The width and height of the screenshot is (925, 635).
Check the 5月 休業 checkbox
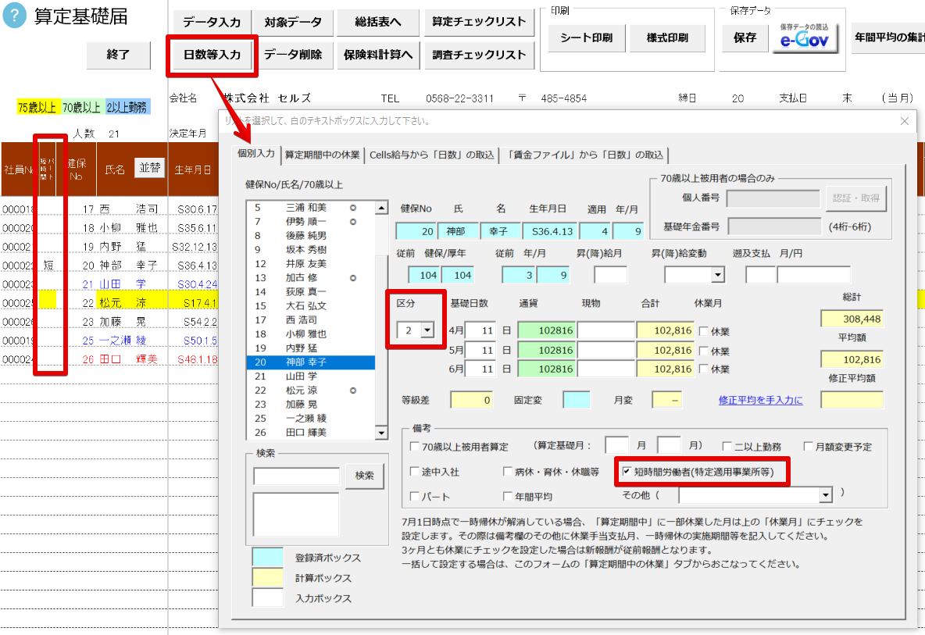pos(704,351)
